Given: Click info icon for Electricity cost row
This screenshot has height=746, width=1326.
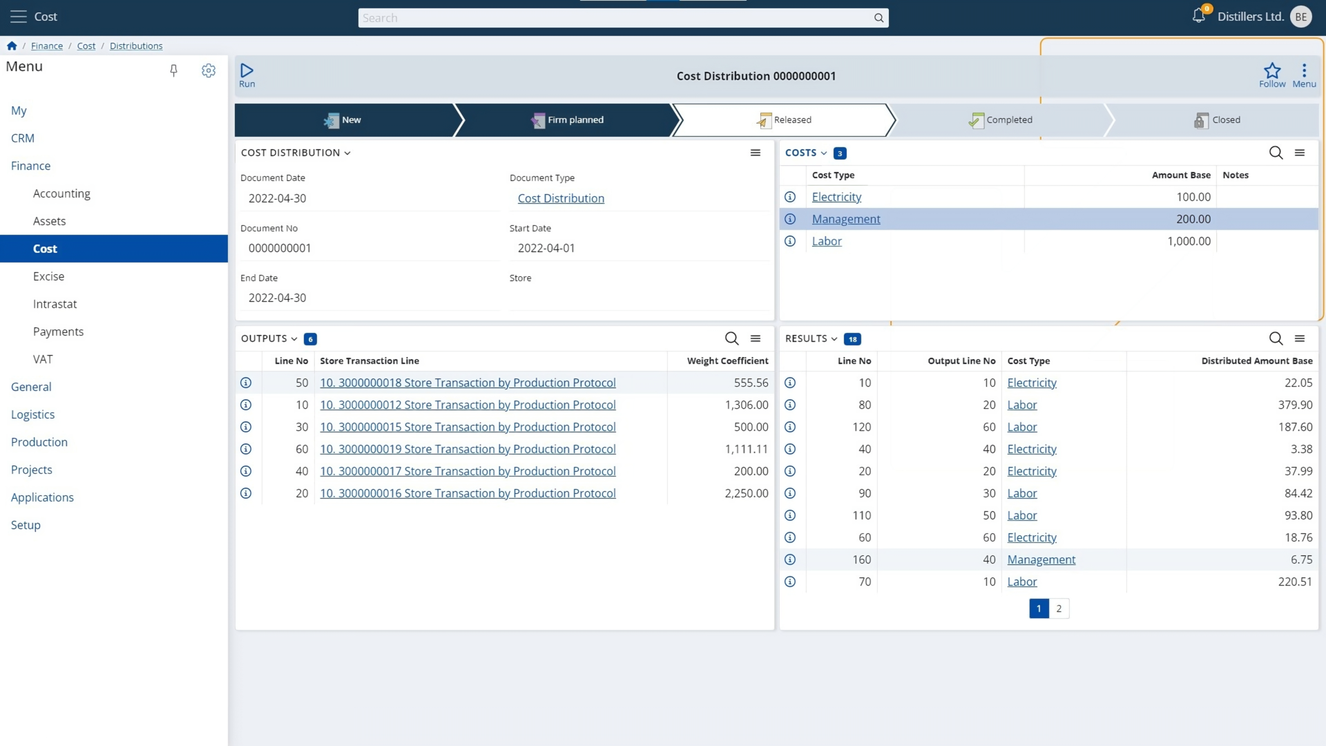Looking at the screenshot, I should click(790, 197).
